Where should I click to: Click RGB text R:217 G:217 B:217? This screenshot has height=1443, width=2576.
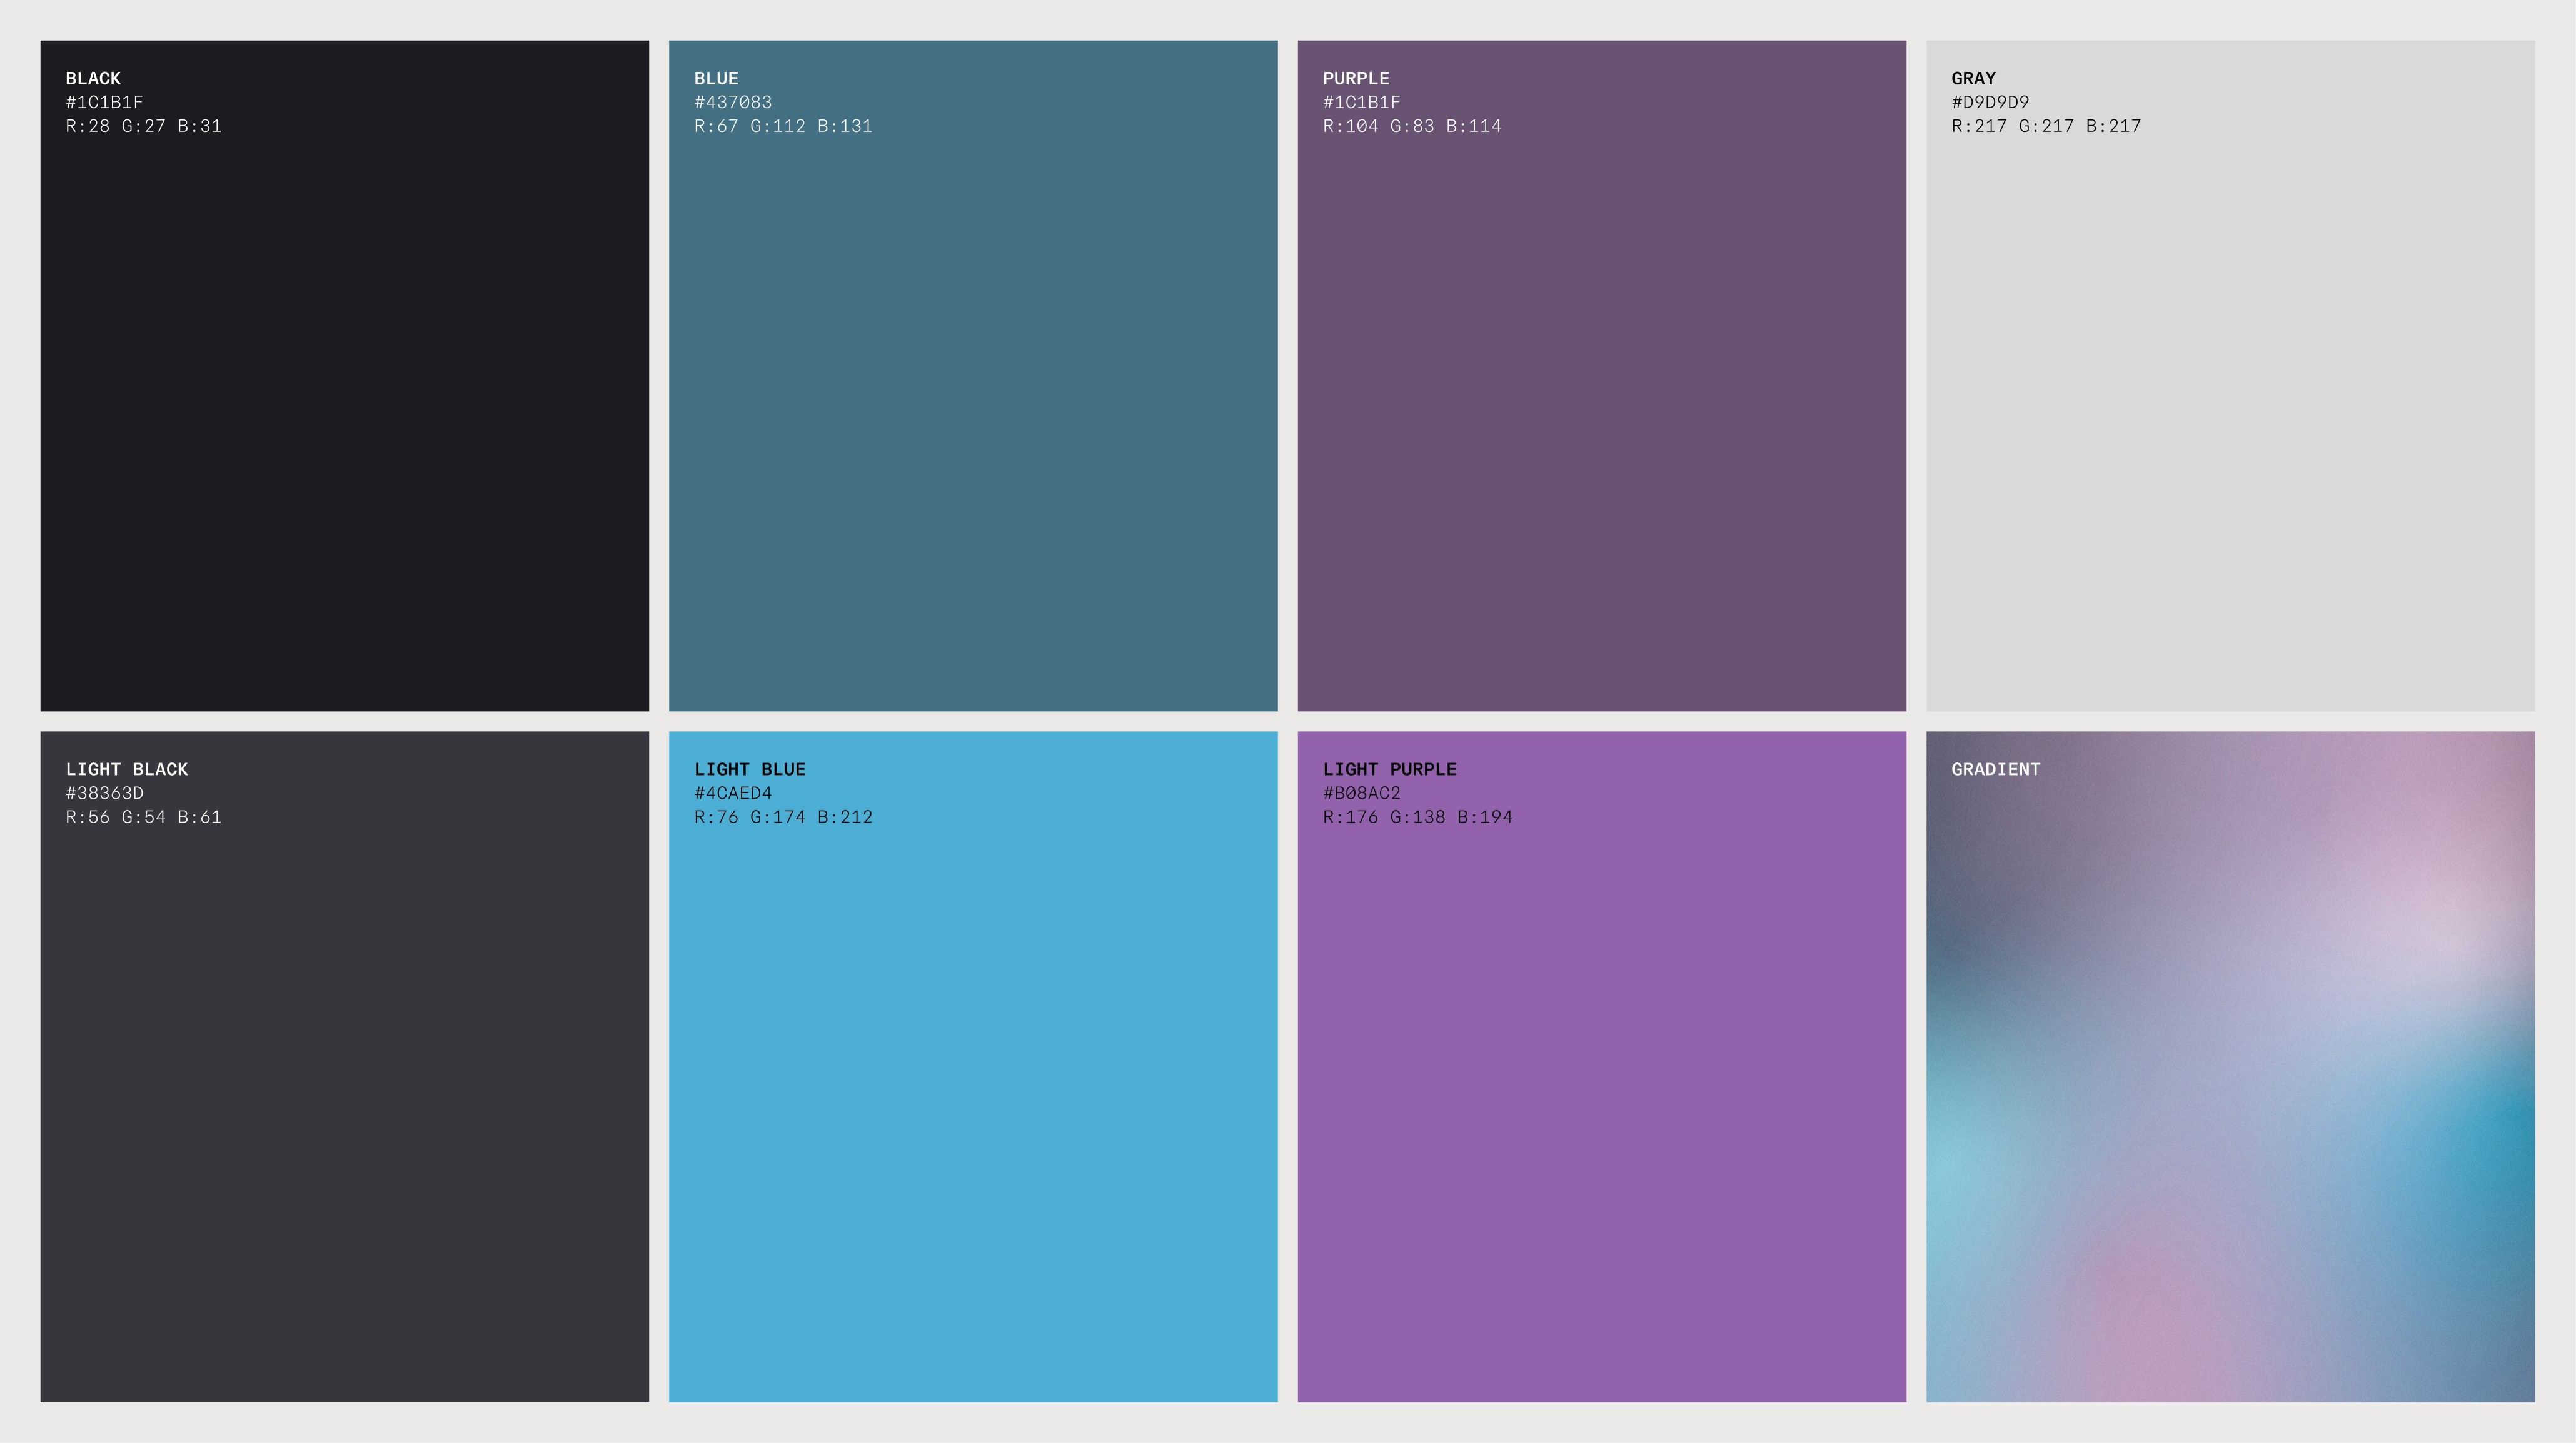tap(2045, 126)
